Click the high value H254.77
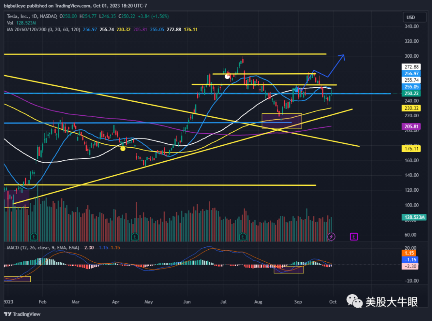 [x=88, y=16]
